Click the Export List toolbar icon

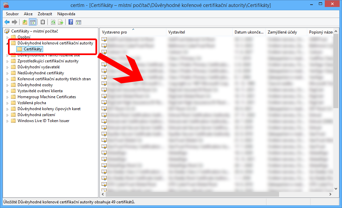(x=61, y=22)
